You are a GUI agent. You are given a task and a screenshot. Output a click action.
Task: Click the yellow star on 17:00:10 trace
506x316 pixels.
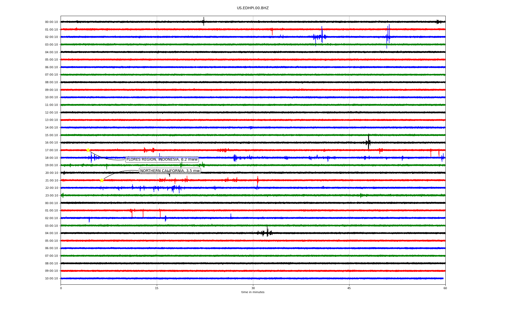click(x=88, y=150)
